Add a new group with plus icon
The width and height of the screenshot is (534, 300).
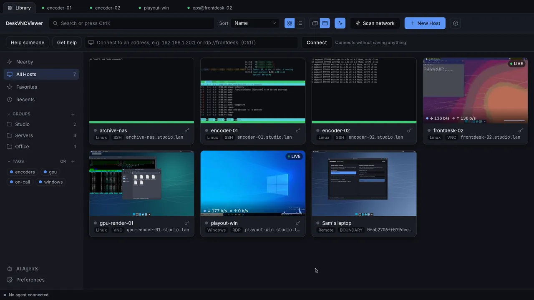[73, 114]
